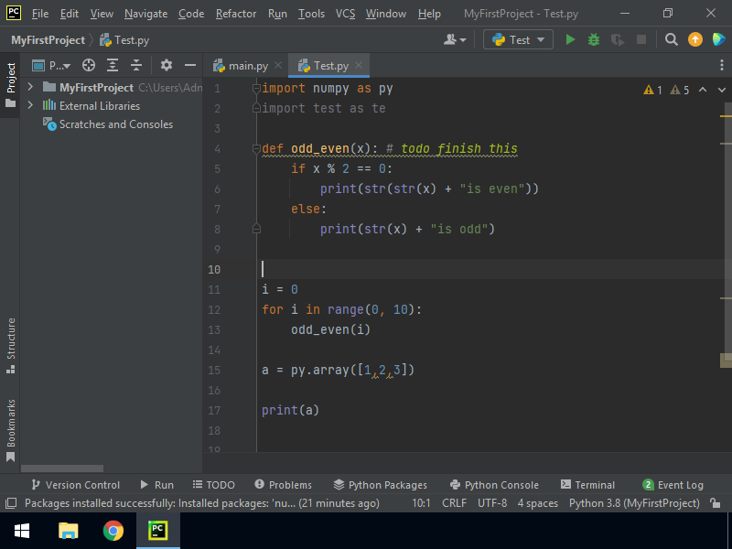This screenshot has width=732, height=549.
Task: Open Google Chrome from the taskbar
Action: tap(113, 531)
